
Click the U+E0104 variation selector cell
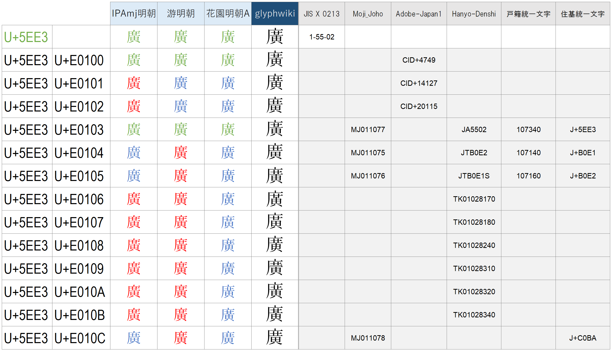81,152
